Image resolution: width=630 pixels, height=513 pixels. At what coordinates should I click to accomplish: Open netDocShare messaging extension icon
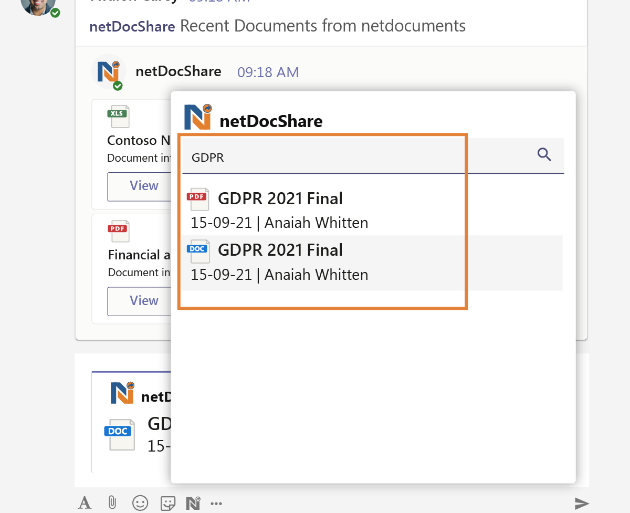coord(193,503)
